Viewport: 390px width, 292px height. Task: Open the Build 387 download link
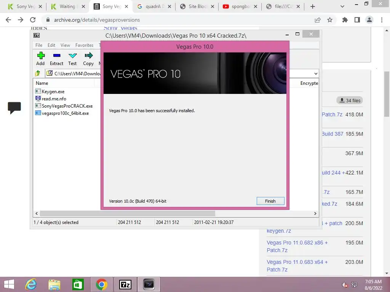[x=332, y=134]
